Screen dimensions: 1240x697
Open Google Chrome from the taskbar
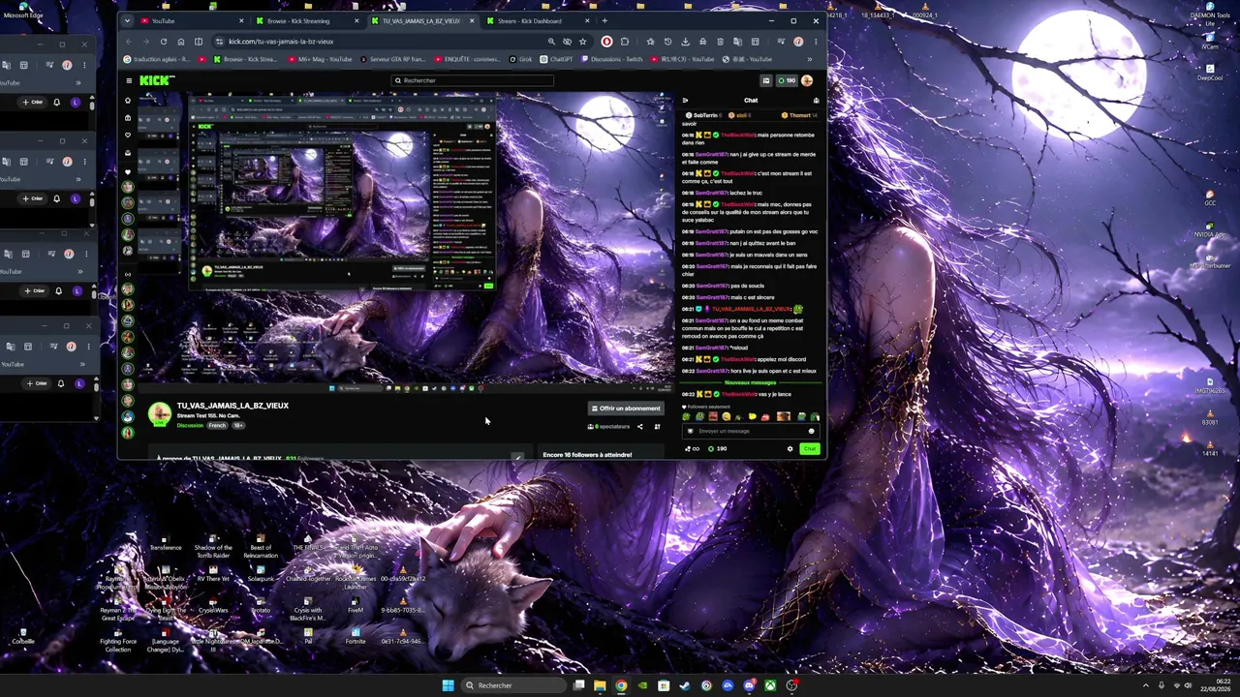point(621,685)
